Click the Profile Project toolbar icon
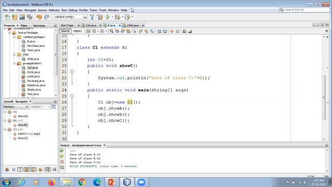332x187 pixels. click(x=127, y=17)
